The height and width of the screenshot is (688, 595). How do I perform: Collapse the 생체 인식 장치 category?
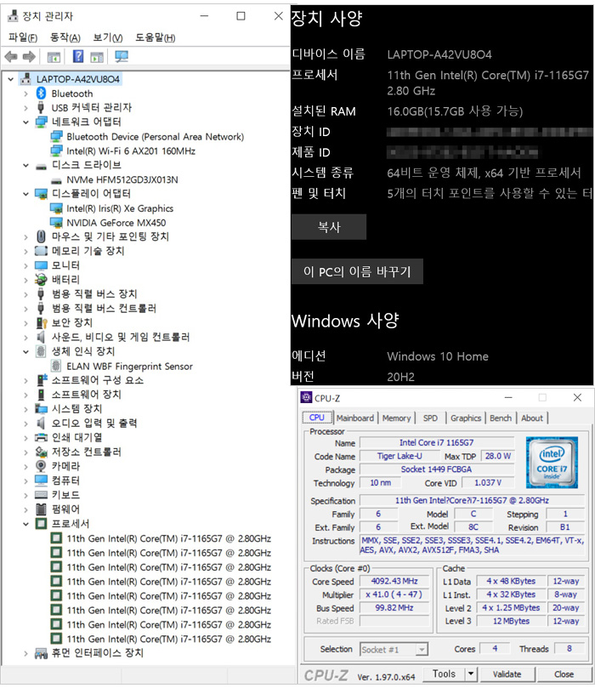25,351
